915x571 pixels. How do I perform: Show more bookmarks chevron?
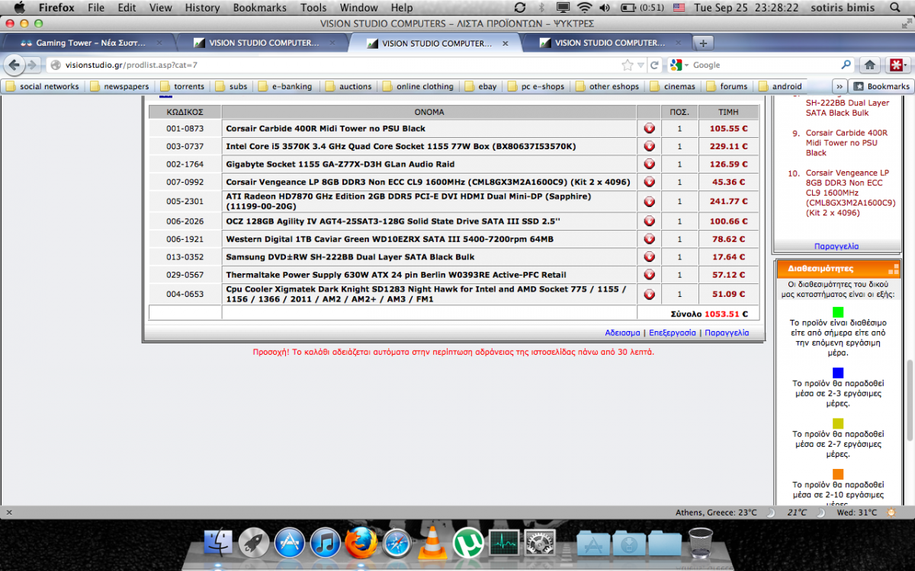tap(839, 86)
